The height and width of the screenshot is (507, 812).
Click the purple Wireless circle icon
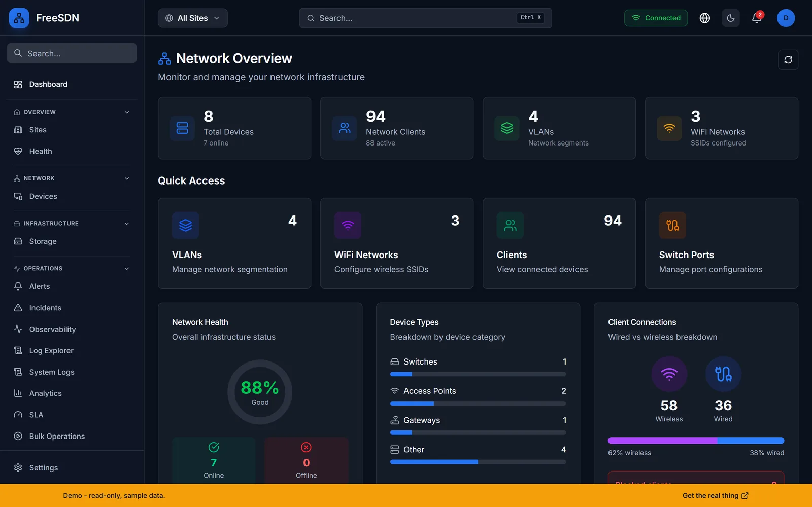(x=669, y=374)
